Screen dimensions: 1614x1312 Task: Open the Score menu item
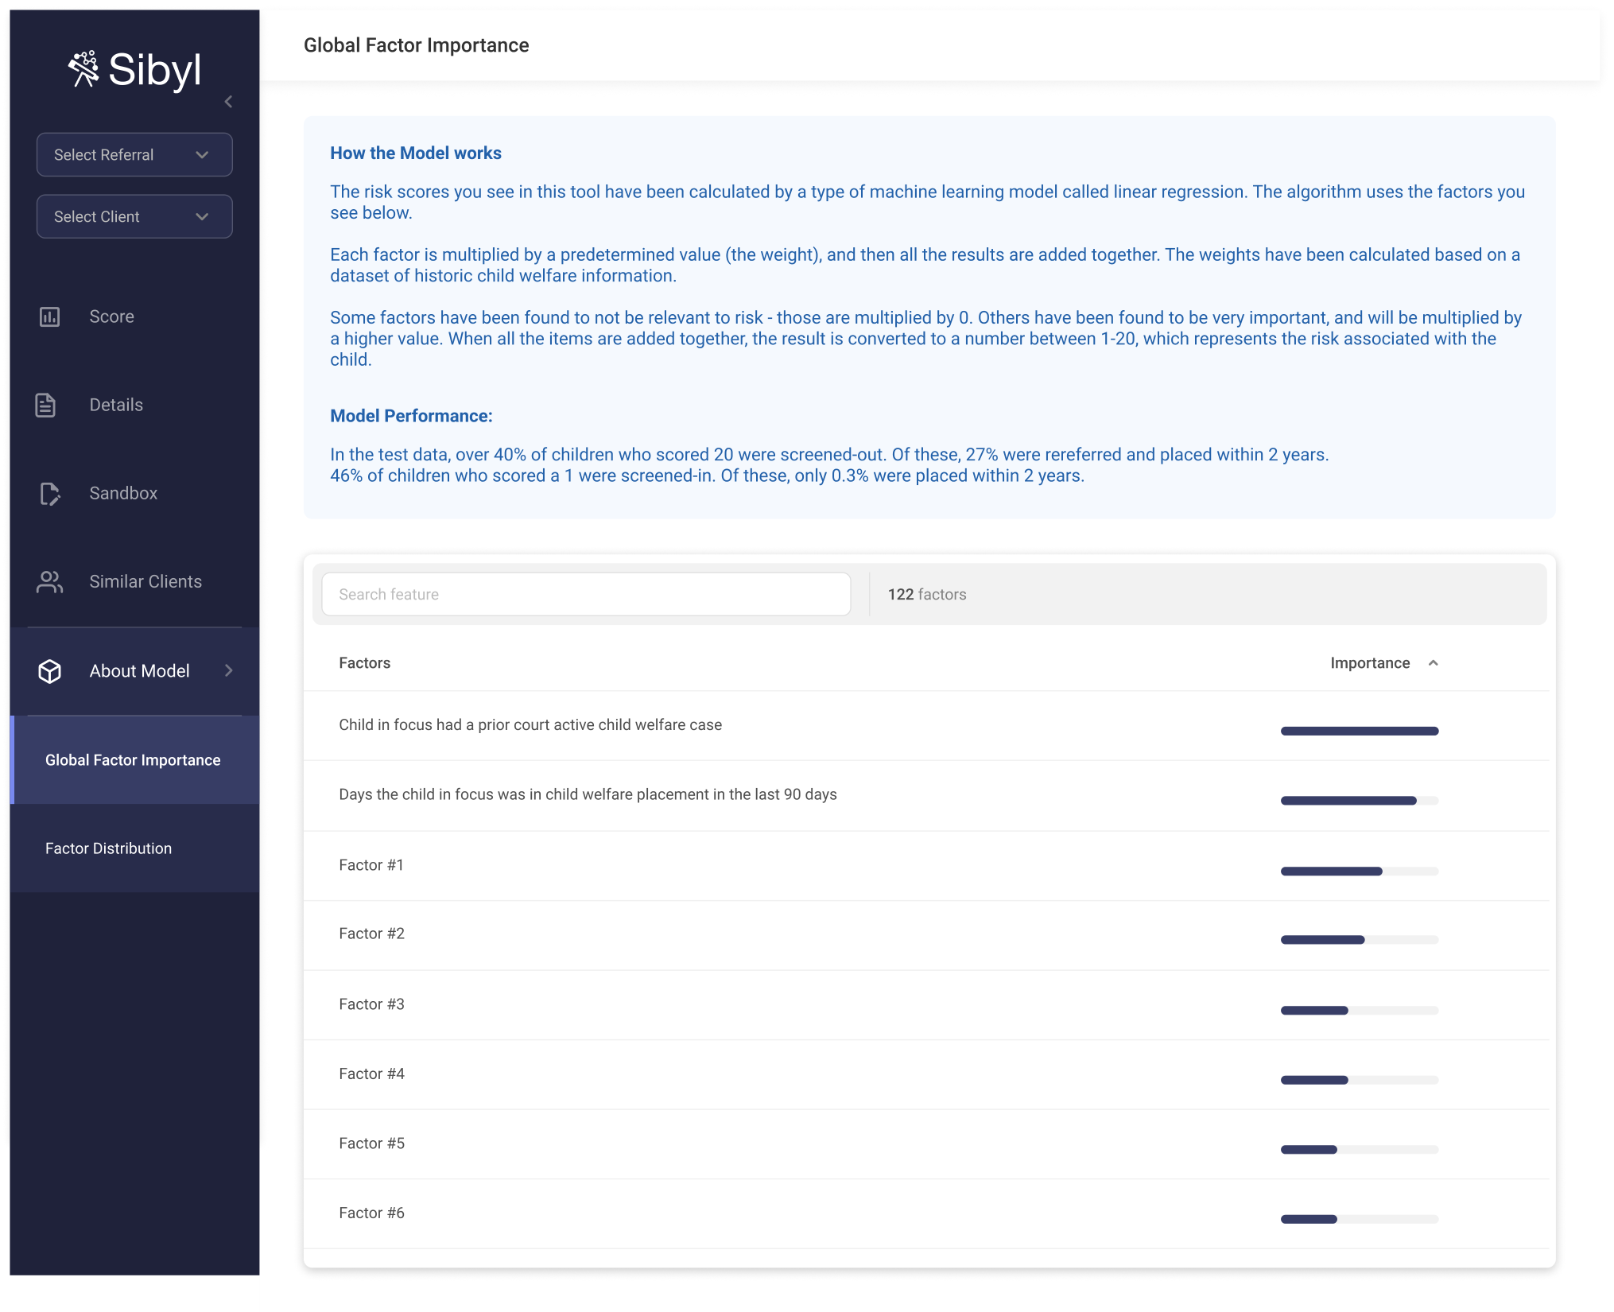[x=134, y=316]
